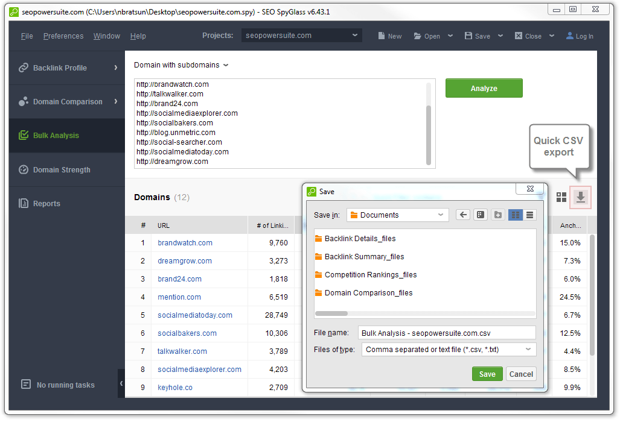Switch Save dialog to icon grid view
Screen dimensions: 620x422
[515, 215]
